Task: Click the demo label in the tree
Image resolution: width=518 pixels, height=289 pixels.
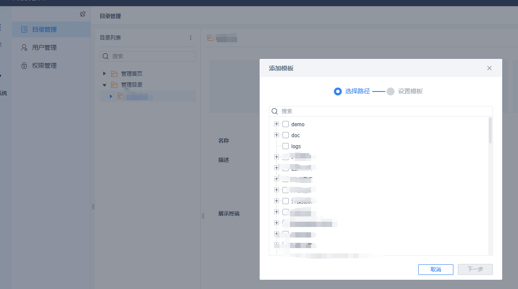Action: pos(298,124)
